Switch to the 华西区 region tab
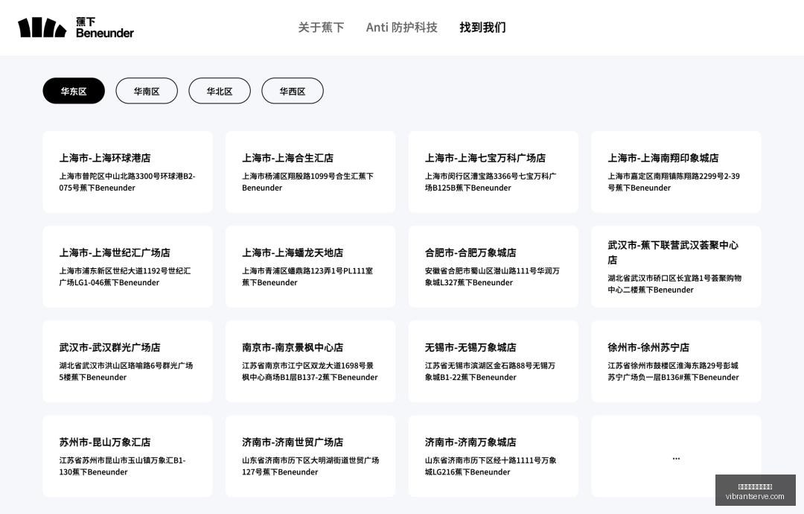 (x=293, y=91)
